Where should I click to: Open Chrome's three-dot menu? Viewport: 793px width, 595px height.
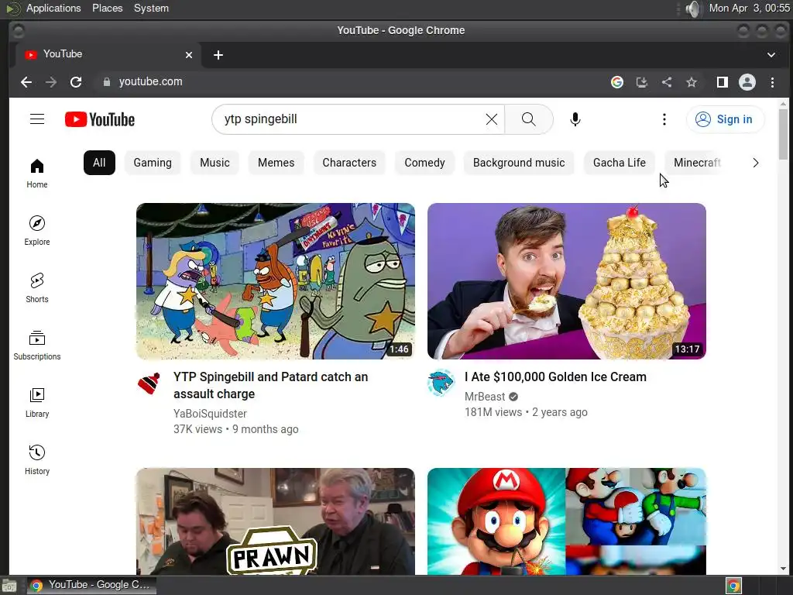772,82
